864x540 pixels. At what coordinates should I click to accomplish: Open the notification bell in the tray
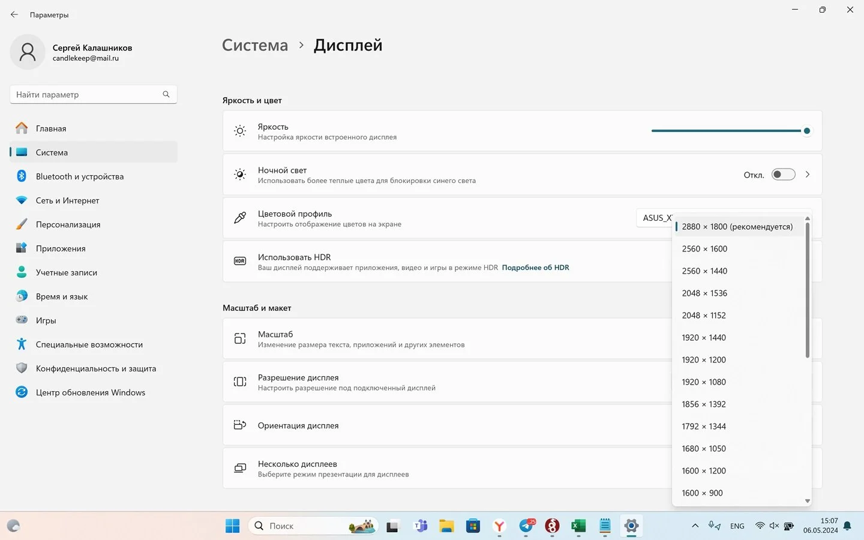tap(847, 526)
